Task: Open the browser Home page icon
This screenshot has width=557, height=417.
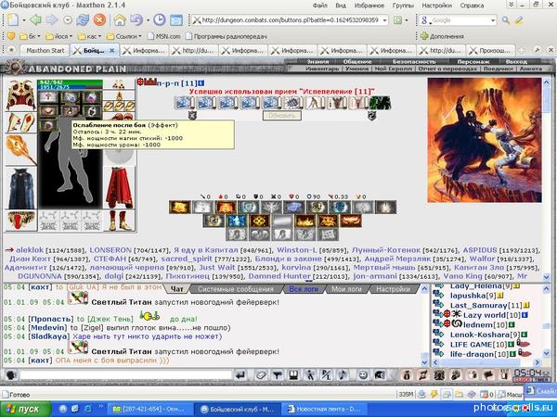Action: pos(120,19)
